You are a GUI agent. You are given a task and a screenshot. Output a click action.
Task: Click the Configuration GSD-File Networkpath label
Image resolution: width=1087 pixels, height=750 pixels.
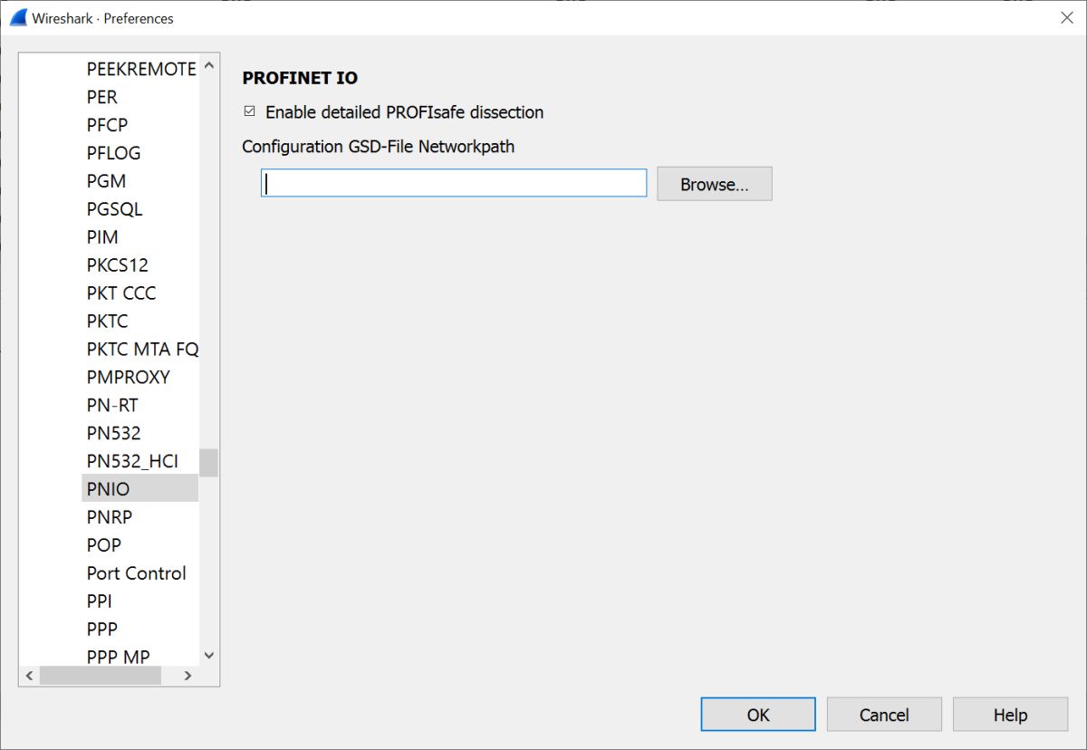(378, 147)
